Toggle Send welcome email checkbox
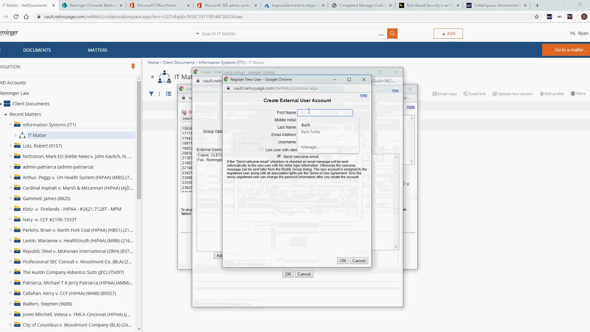 pyautogui.click(x=279, y=156)
